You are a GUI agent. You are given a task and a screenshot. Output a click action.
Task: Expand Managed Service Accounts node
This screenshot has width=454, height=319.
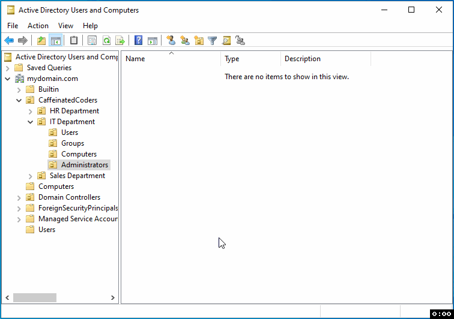click(x=19, y=219)
